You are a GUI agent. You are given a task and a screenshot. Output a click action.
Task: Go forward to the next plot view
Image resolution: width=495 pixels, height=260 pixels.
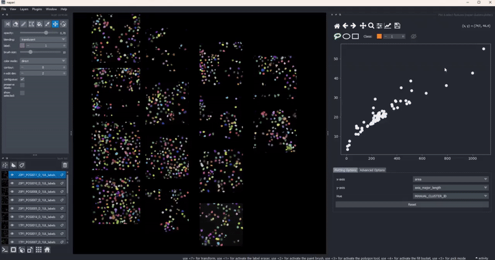coord(353,26)
